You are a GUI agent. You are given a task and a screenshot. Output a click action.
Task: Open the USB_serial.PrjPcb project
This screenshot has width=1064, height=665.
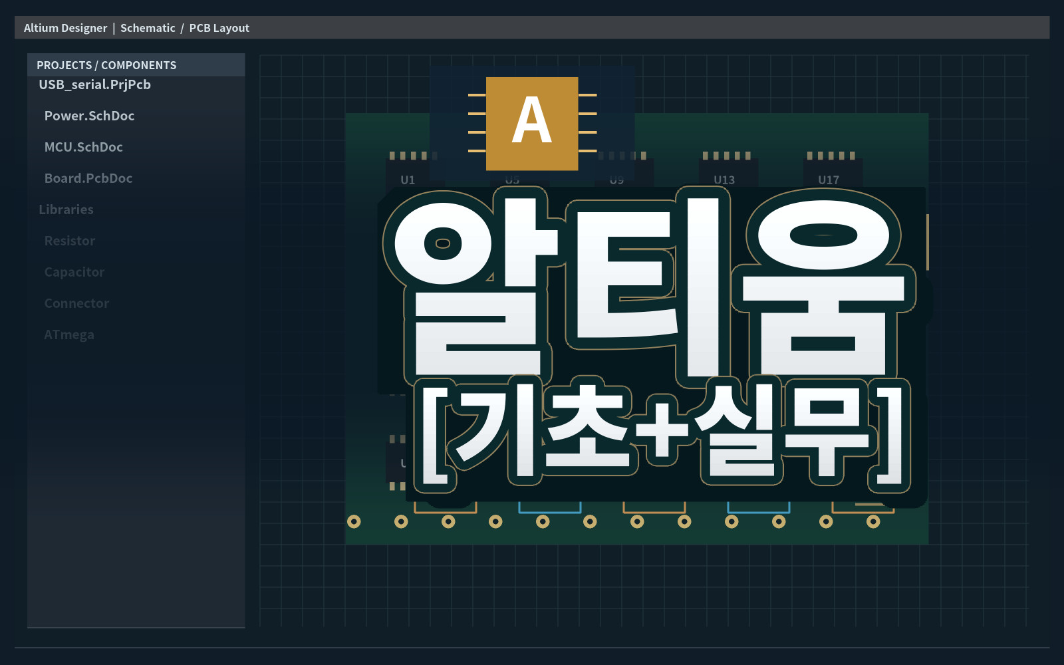tap(95, 84)
